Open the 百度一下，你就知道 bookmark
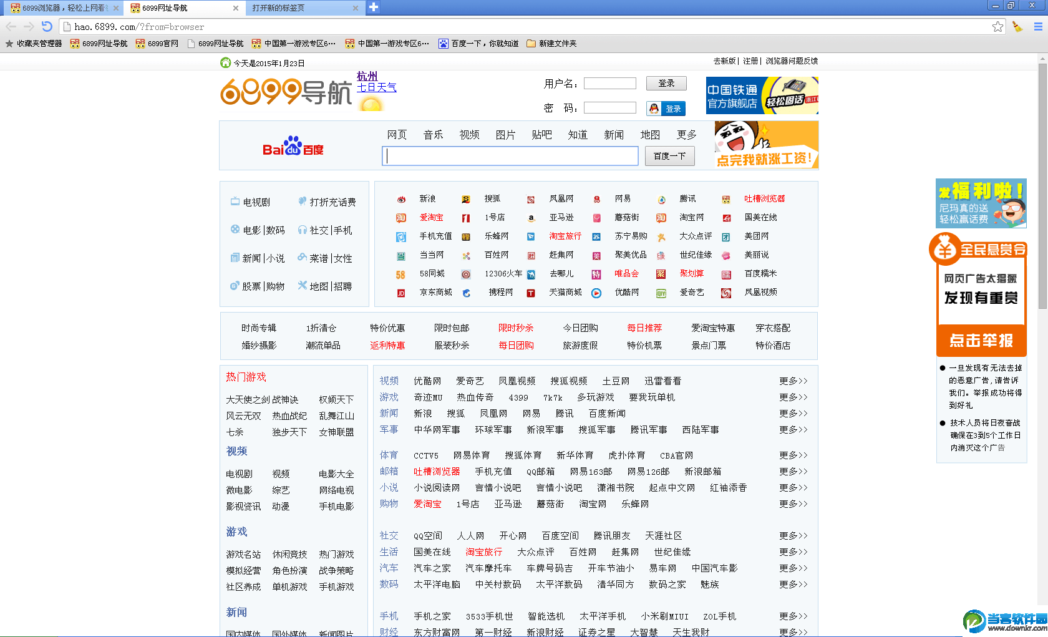 [x=478, y=44]
